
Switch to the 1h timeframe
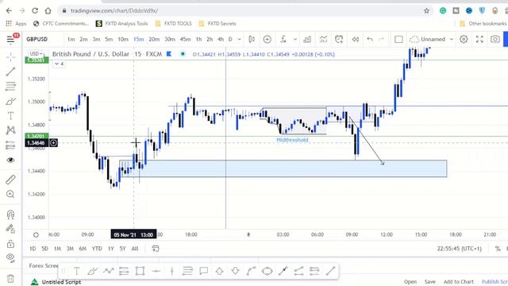tap(198, 39)
